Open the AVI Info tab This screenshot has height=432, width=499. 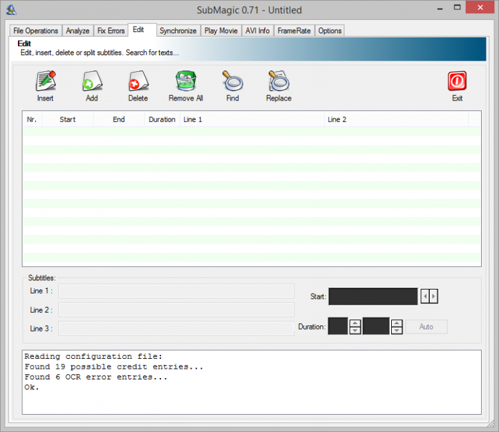pos(257,31)
